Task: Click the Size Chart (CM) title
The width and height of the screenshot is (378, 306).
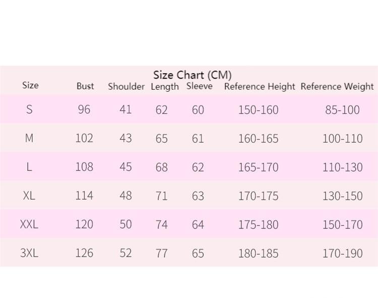Action: [192, 75]
